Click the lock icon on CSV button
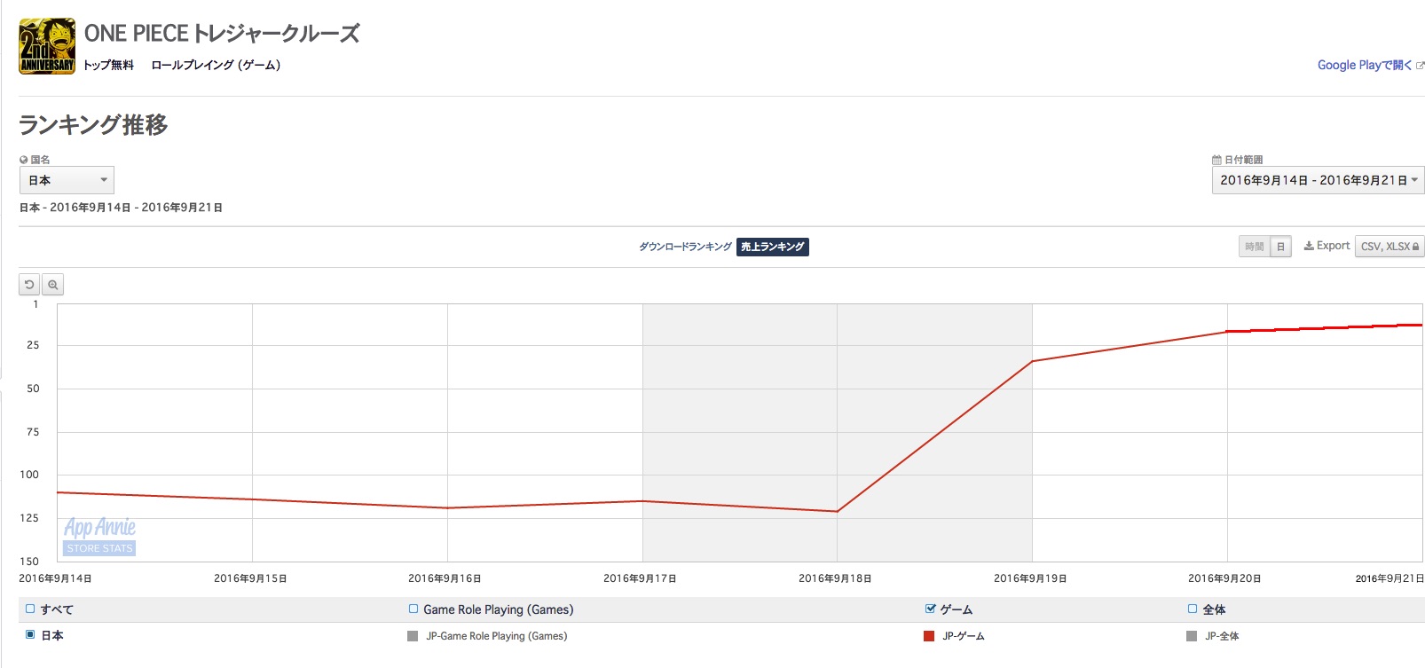Screen dimensions: 1425x668 click(1415, 247)
